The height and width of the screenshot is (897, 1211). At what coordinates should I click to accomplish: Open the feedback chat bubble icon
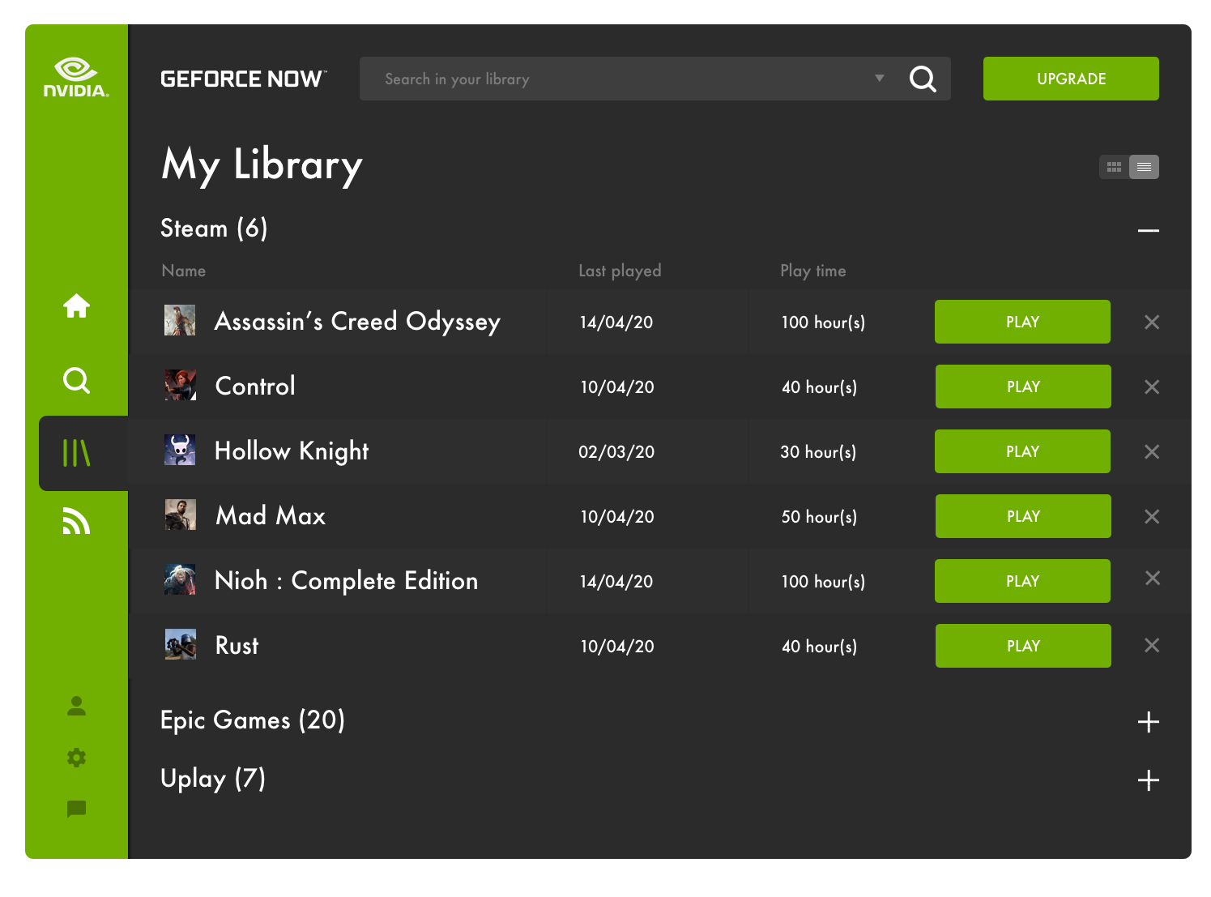coord(76,809)
